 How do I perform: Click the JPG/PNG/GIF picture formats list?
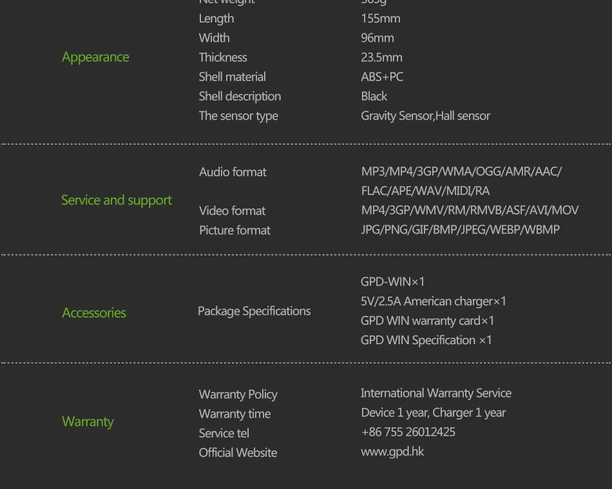click(460, 230)
